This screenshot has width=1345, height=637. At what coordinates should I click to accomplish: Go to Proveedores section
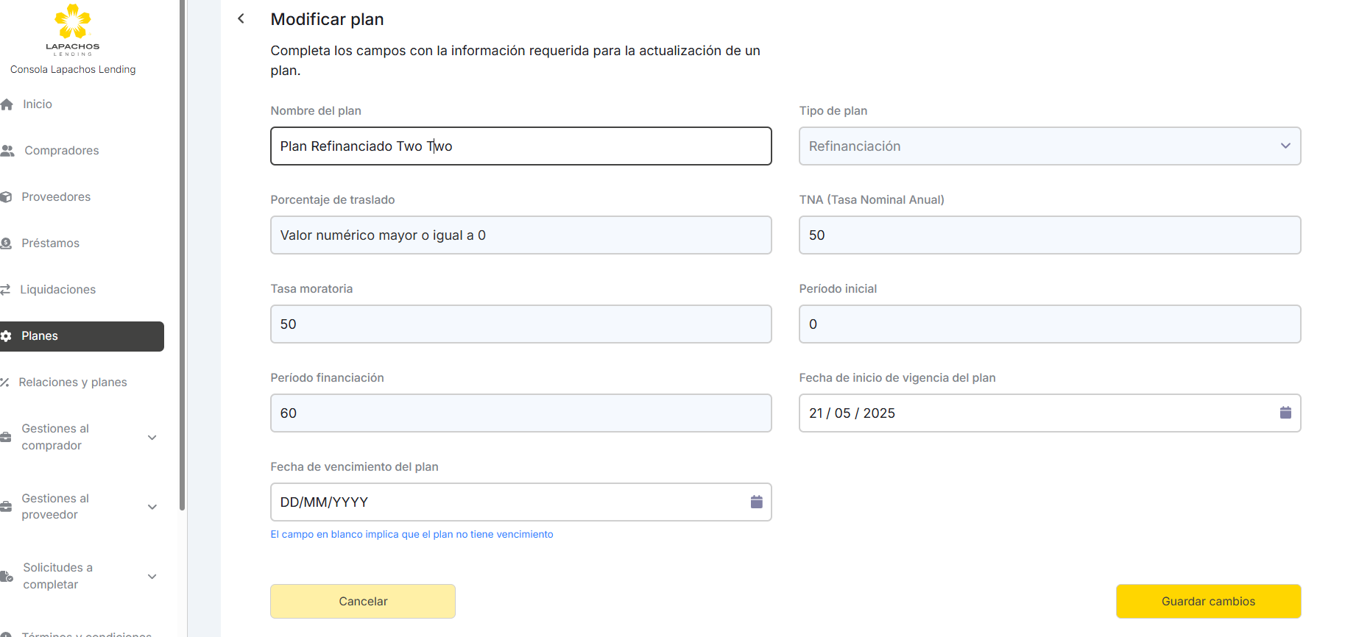tap(56, 197)
